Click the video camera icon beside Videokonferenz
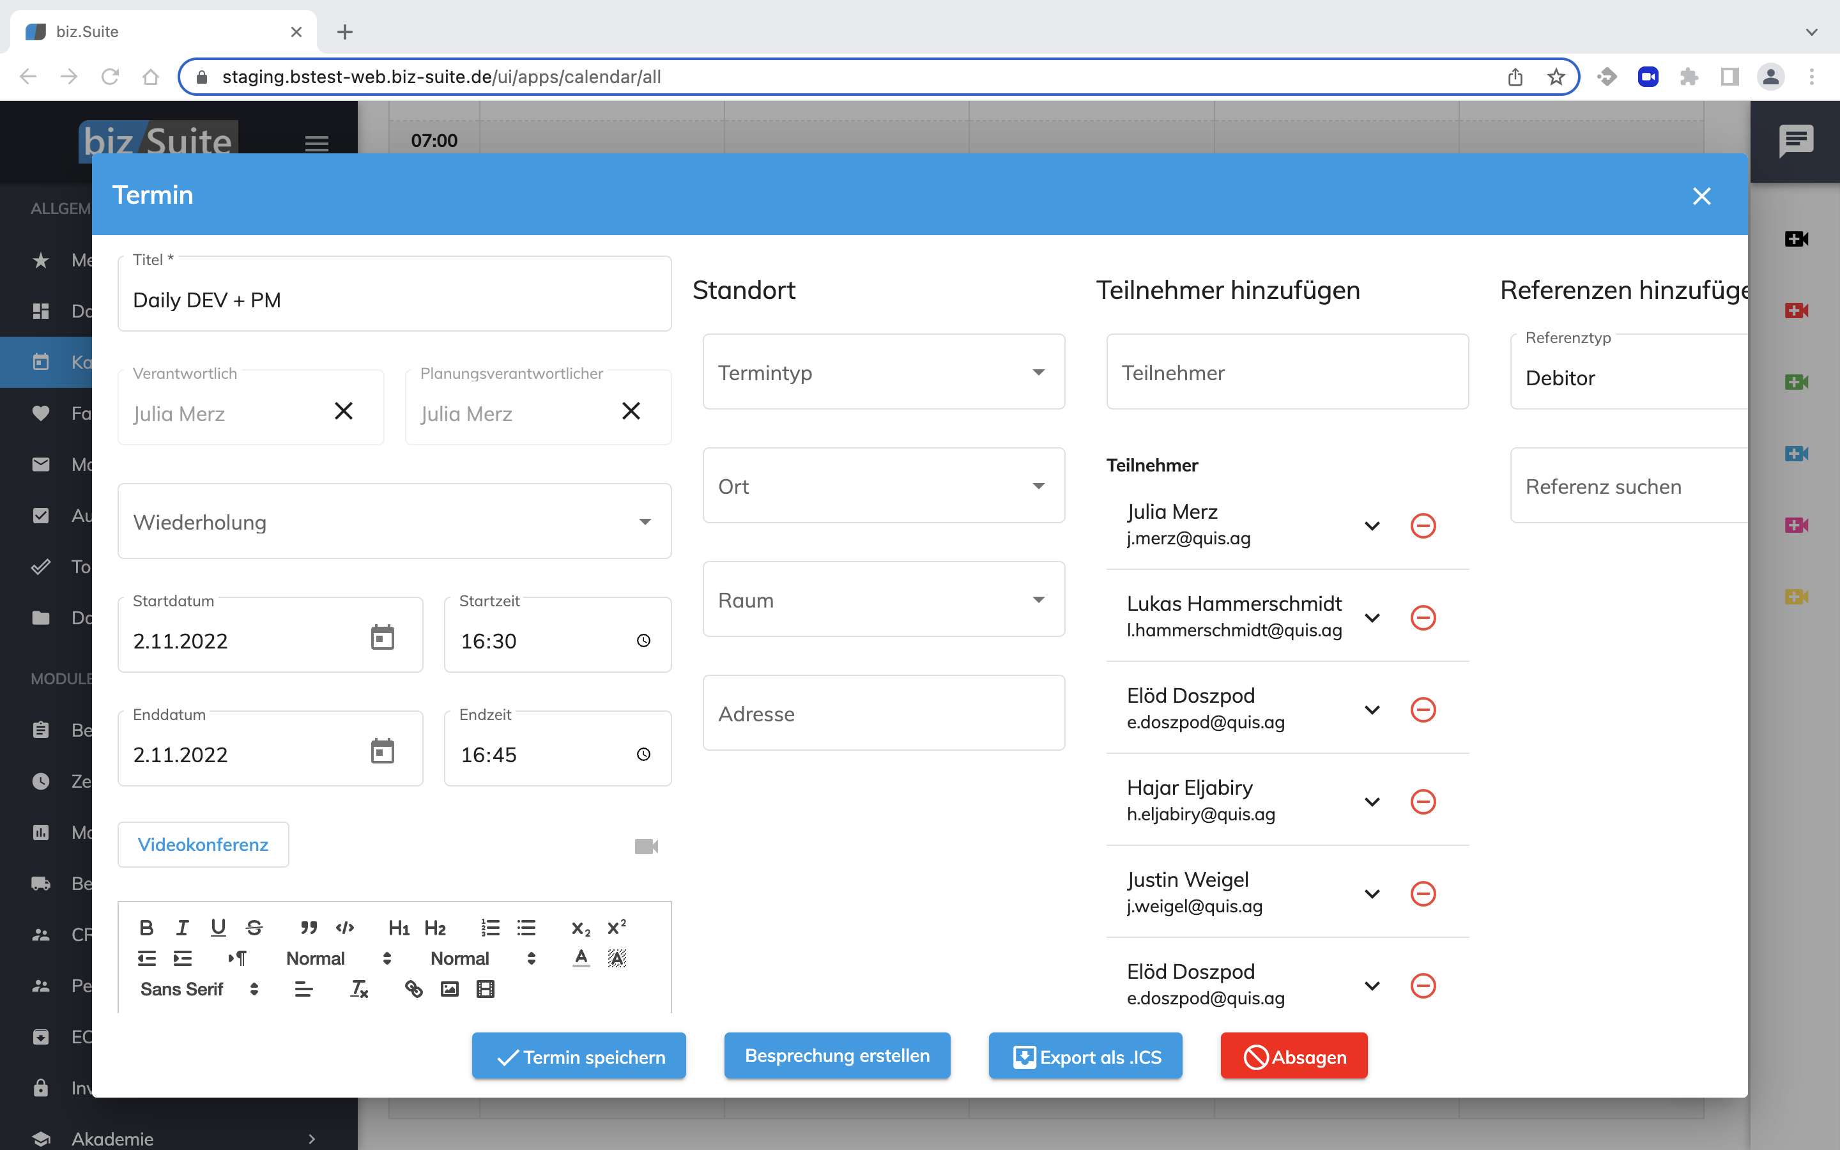1840x1150 pixels. 647,846
